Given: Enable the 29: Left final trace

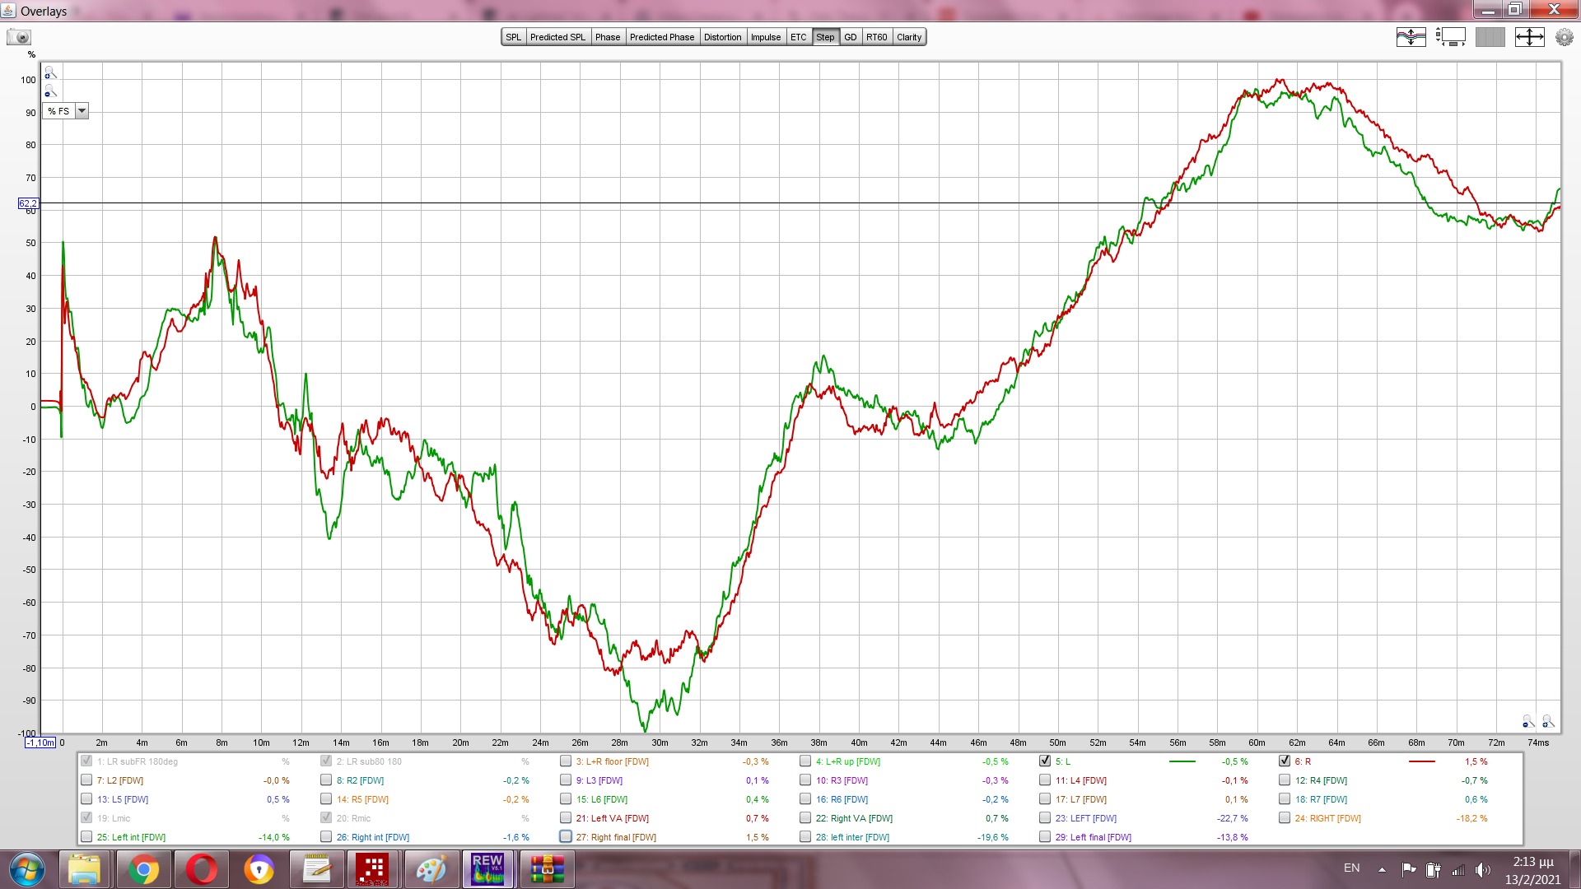Looking at the screenshot, I should point(1045,837).
